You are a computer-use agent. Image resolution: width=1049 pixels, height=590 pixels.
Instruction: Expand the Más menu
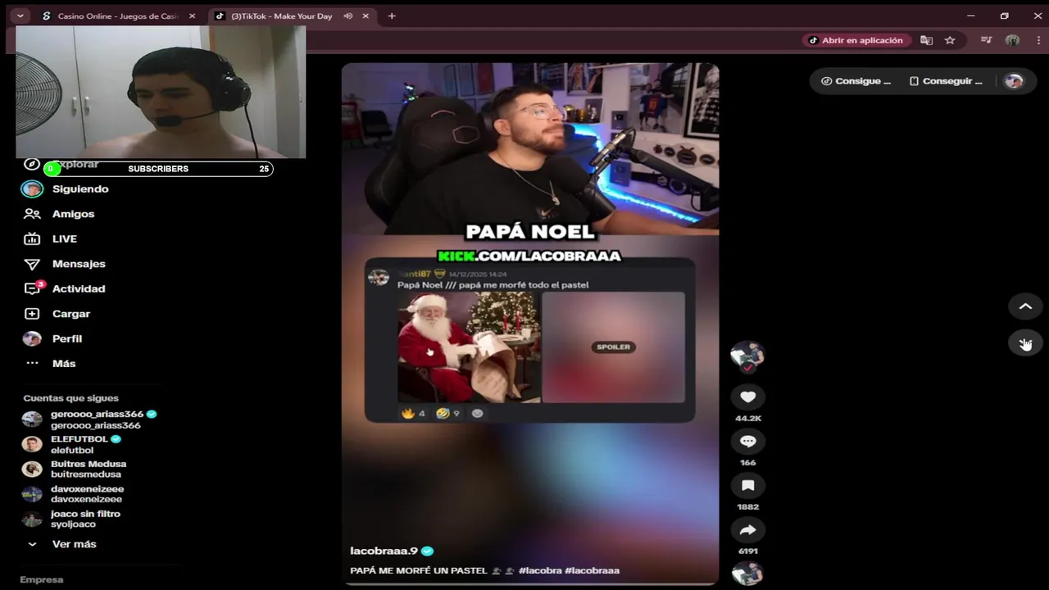pyautogui.click(x=64, y=364)
